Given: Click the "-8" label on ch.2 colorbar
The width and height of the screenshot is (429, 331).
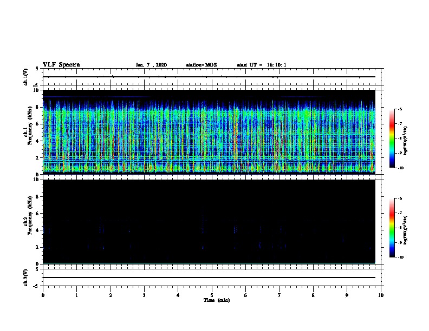Looking at the screenshot, I should (399, 228).
